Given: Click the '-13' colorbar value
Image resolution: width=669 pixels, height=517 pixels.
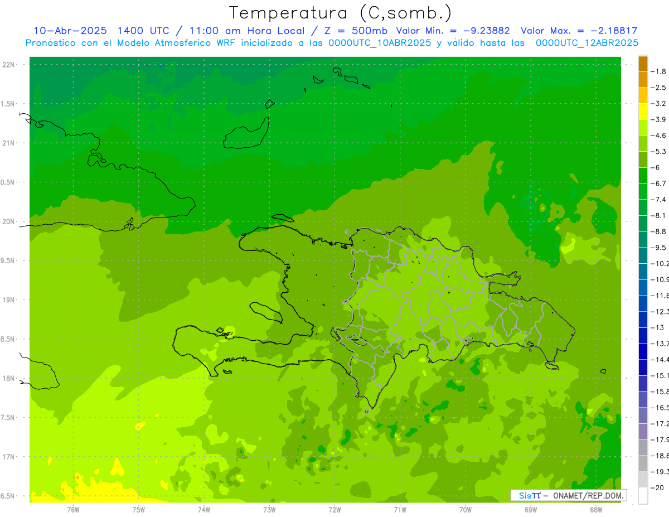Looking at the screenshot, I should [658, 327].
